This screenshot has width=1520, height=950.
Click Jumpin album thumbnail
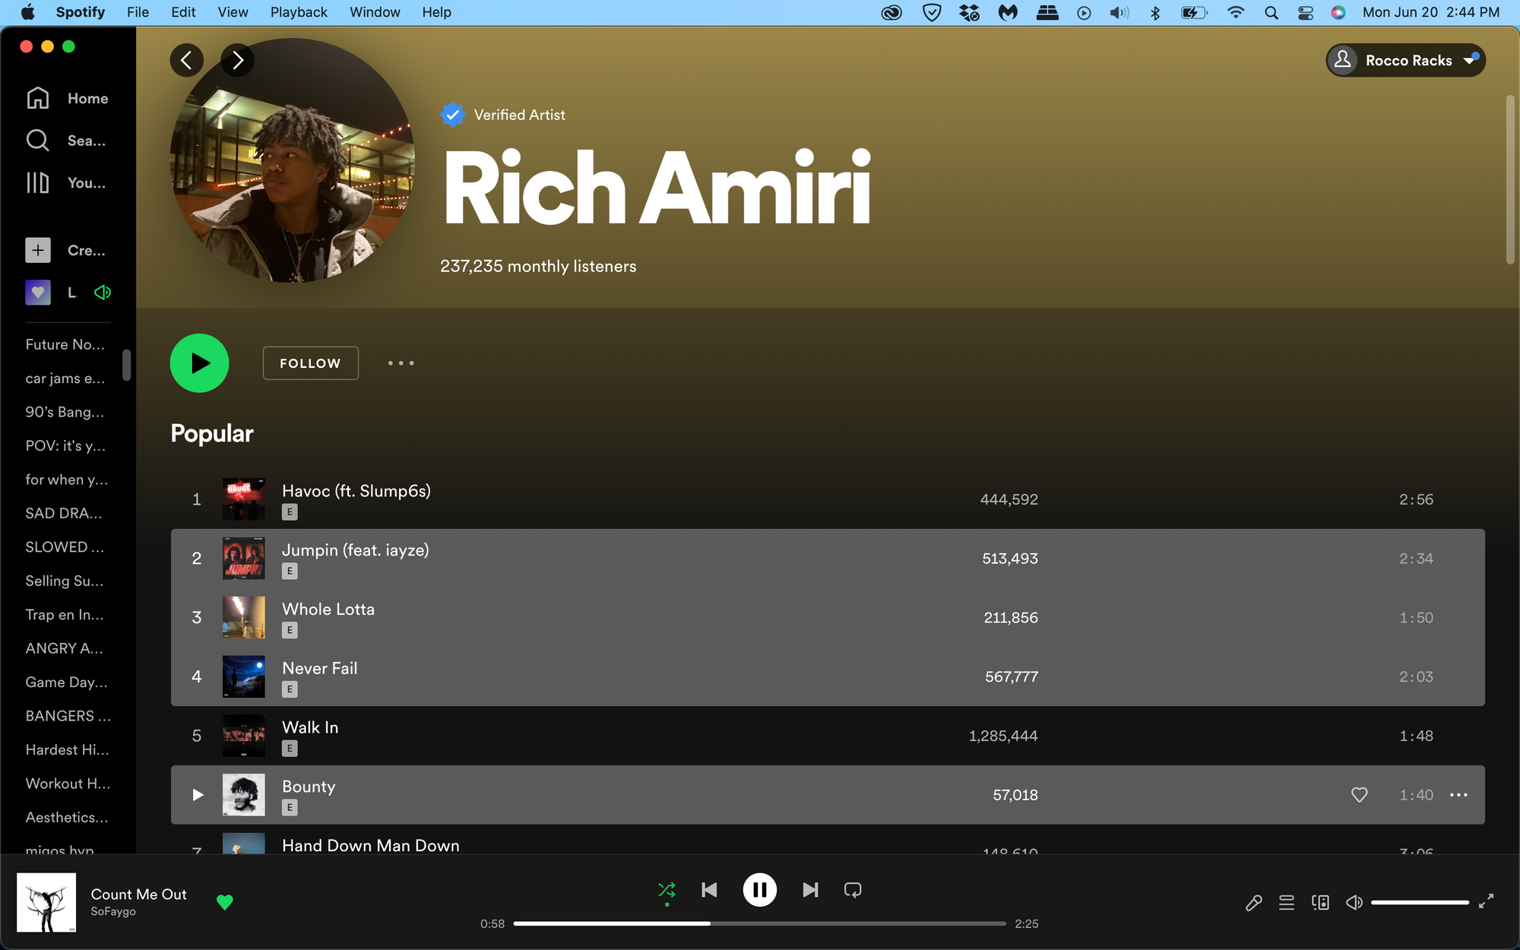[243, 559]
